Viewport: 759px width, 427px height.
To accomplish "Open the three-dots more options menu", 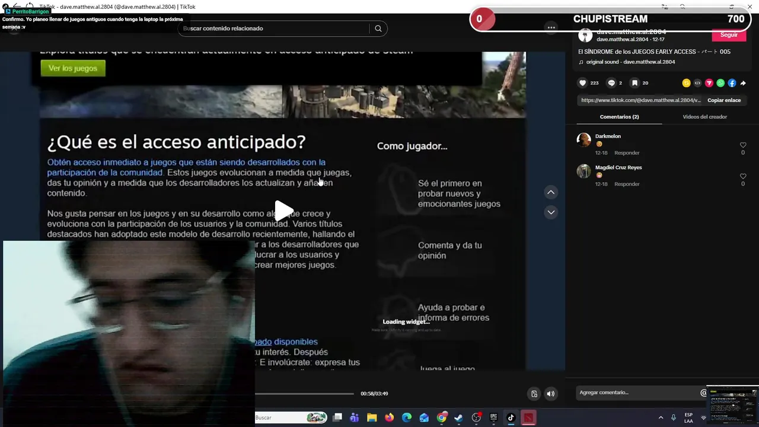I will tap(551, 27).
